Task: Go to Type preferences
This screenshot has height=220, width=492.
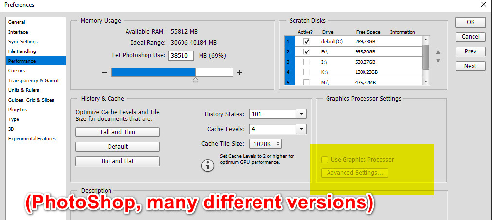Action: [14, 119]
